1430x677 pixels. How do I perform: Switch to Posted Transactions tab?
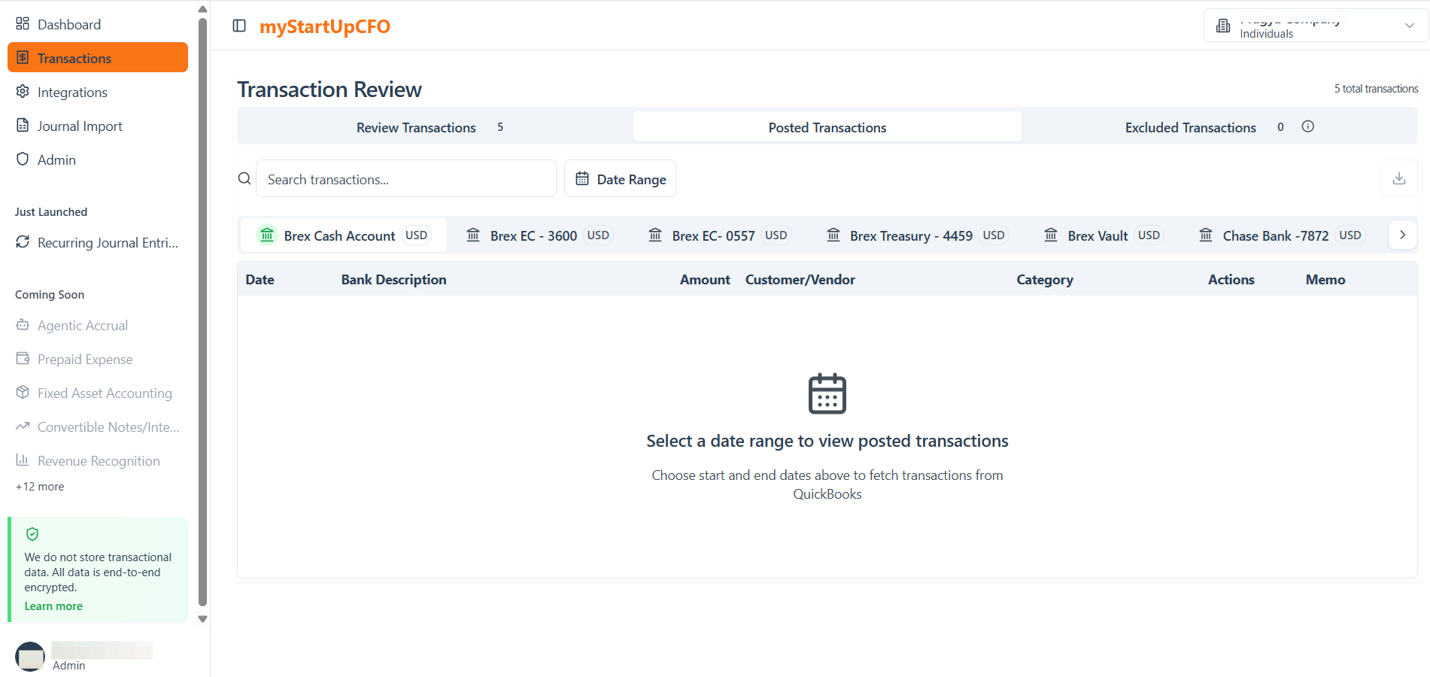click(x=827, y=126)
